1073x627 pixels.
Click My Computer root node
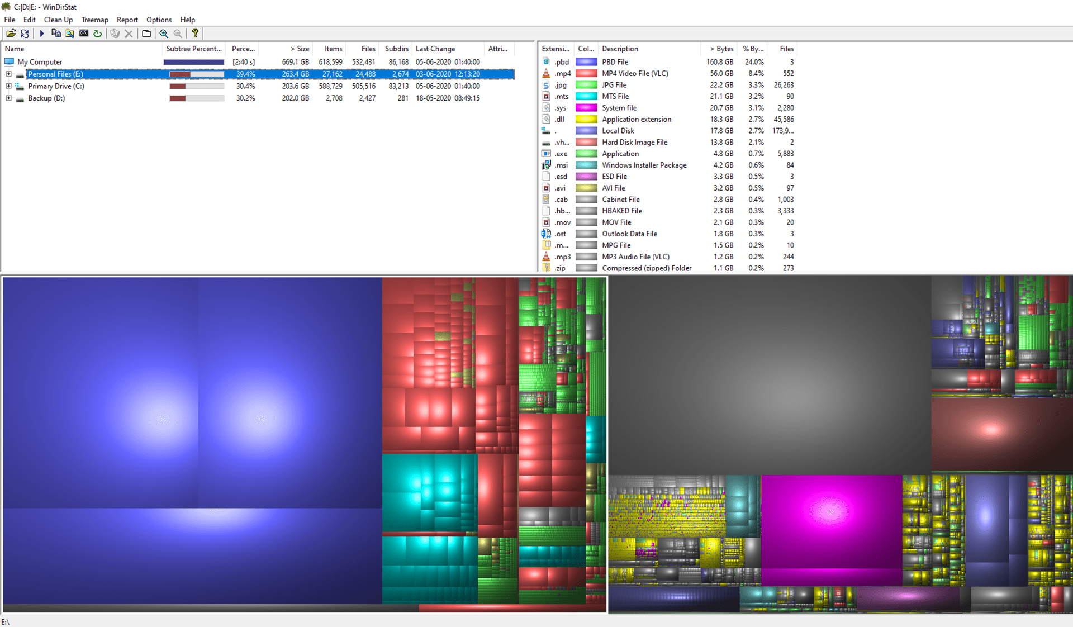(41, 62)
